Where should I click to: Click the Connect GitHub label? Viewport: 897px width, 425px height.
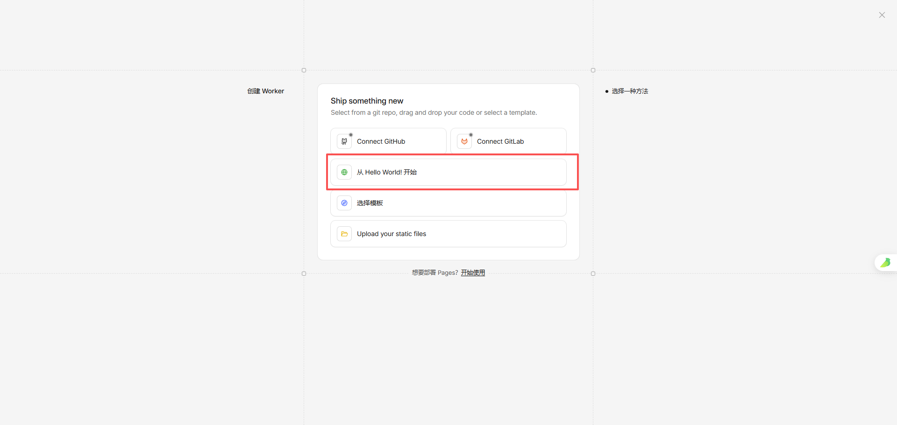pos(381,141)
